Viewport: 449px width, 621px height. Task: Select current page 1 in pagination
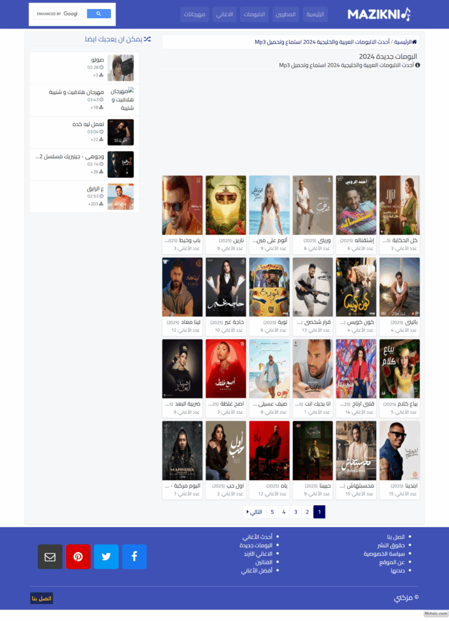pyautogui.click(x=319, y=512)
